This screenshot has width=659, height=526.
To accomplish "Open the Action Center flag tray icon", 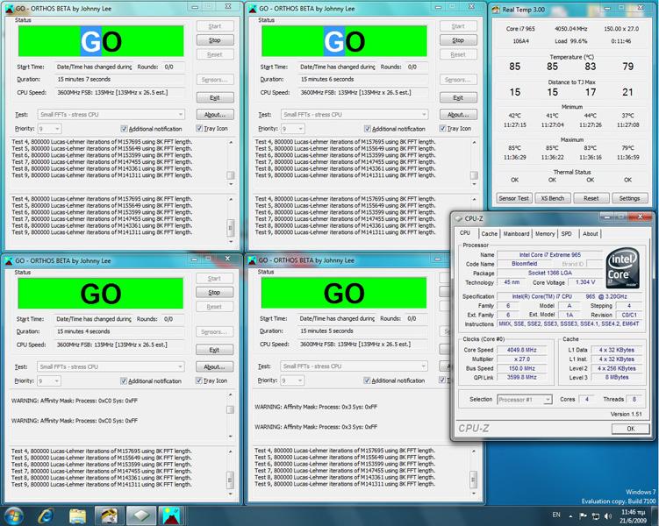I will [583, 516].
